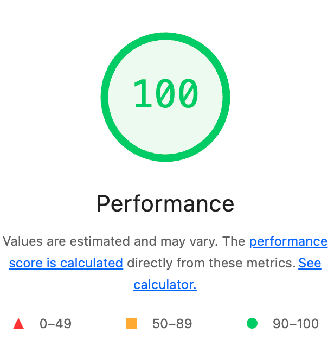Click "score is calculated" link text

[66, 264]
